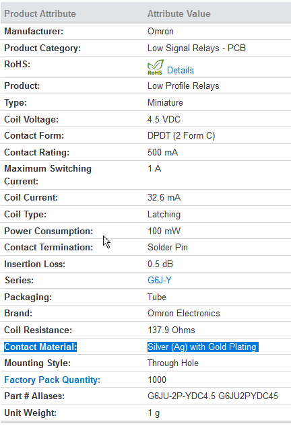Click the RoHS label
The height and width of the screenshot is (426, 291).
coord(17,65)
